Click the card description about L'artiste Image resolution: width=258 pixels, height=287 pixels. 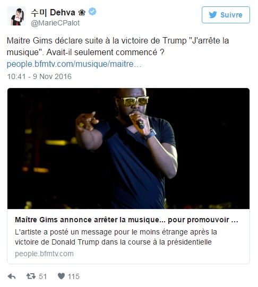[116, 237]
